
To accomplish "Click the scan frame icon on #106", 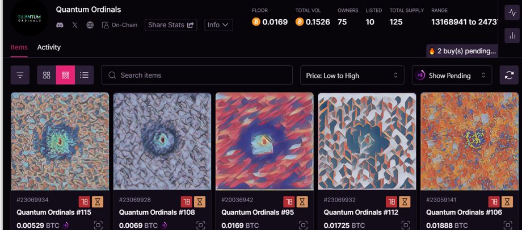I will (x=508, y=225).
